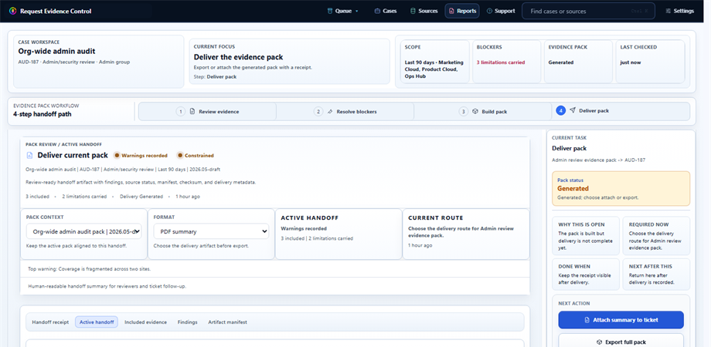The width and height of the screenshot is (711, 347).
Task: Click the Why this is open card
Action: pyautogui.click(x=585, y=236)
